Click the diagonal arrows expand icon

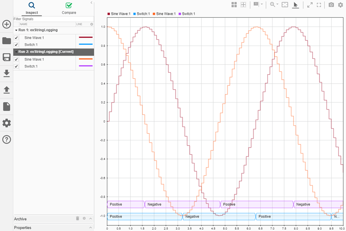(x=310, y=5)
